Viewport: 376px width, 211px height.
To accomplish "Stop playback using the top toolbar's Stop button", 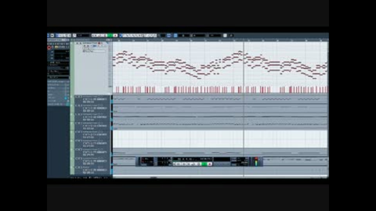I will [105, 36].
